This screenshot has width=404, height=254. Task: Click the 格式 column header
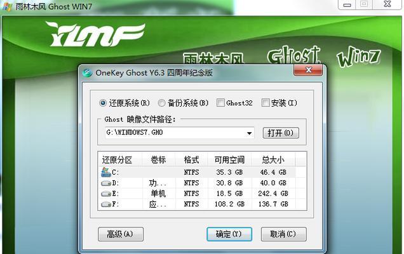(x=191, y=160)
